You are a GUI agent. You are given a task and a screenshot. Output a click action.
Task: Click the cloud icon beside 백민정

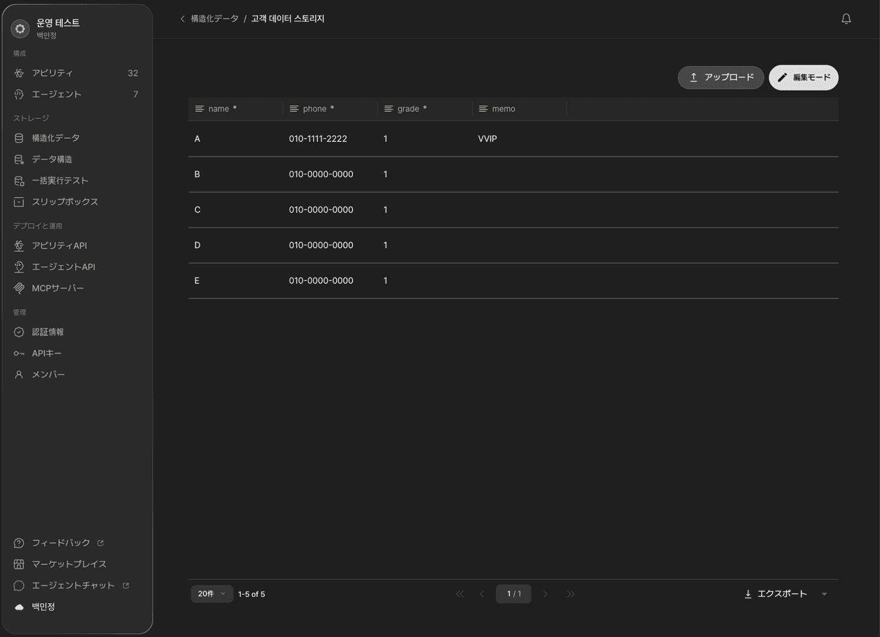tap(19, 607)
